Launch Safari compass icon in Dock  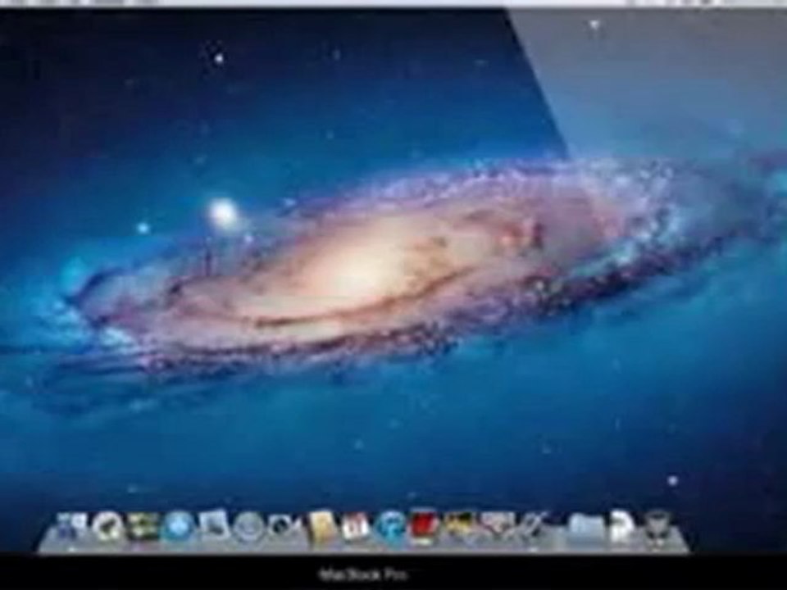click(x=249, y=526)
